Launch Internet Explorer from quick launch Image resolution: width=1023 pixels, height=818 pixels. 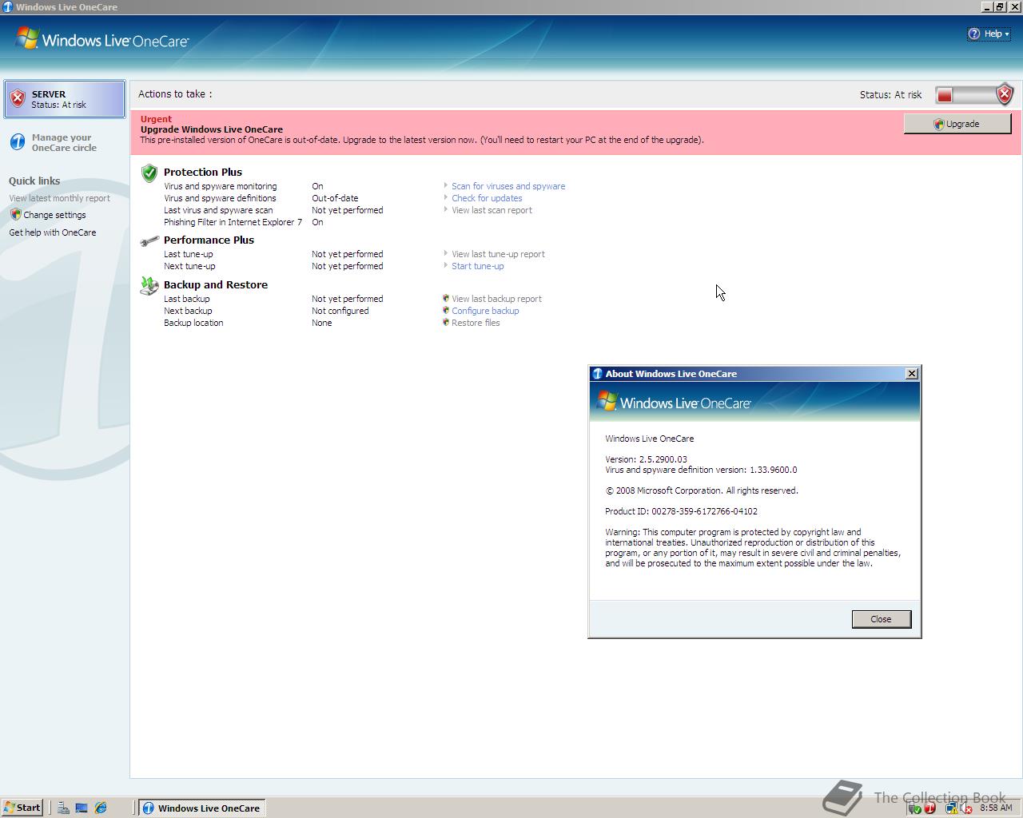101,808
